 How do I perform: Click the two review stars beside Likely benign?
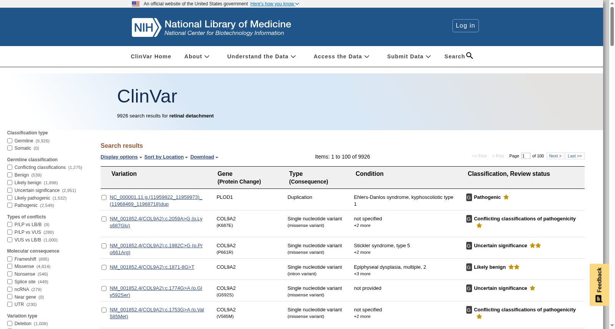click(x=514, y=267)
